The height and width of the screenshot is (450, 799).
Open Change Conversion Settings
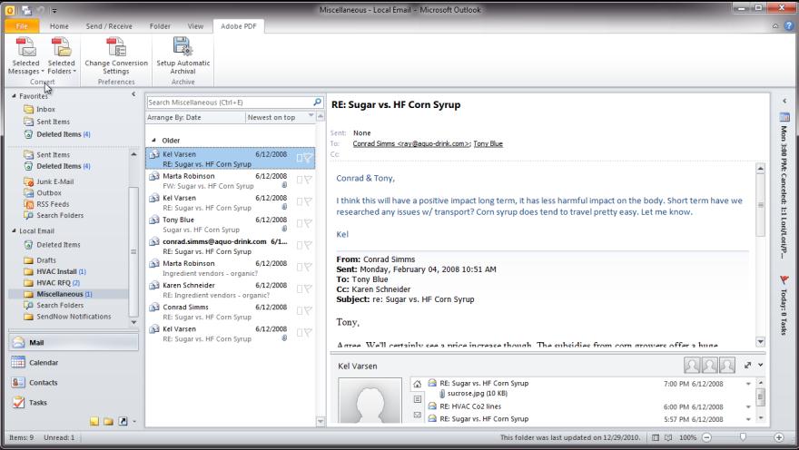coord(116,56)
